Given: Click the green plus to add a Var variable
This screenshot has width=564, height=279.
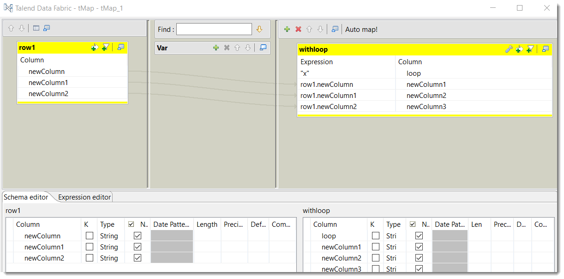Looking at the screenshot, I should pyautogui.click(x=216, y=48).
